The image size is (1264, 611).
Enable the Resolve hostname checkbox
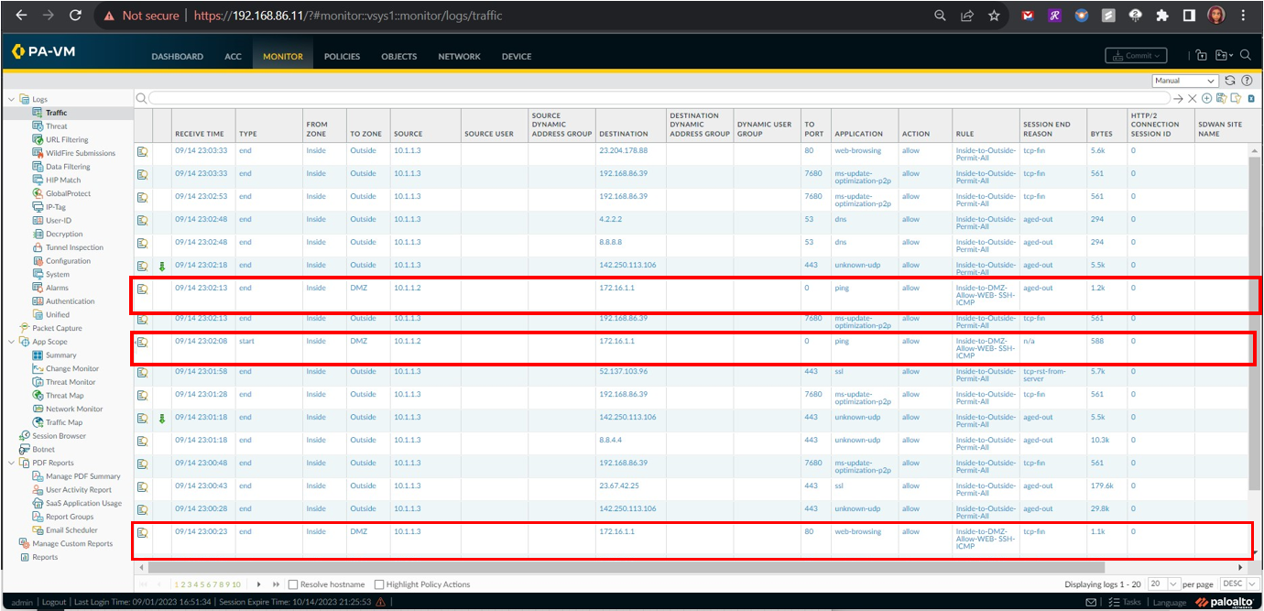click(x=293, y=584)
